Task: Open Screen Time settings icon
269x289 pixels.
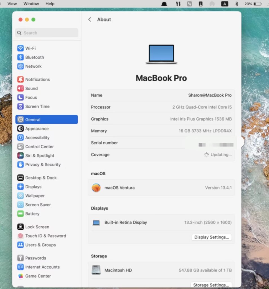Action: click(20, 106)
